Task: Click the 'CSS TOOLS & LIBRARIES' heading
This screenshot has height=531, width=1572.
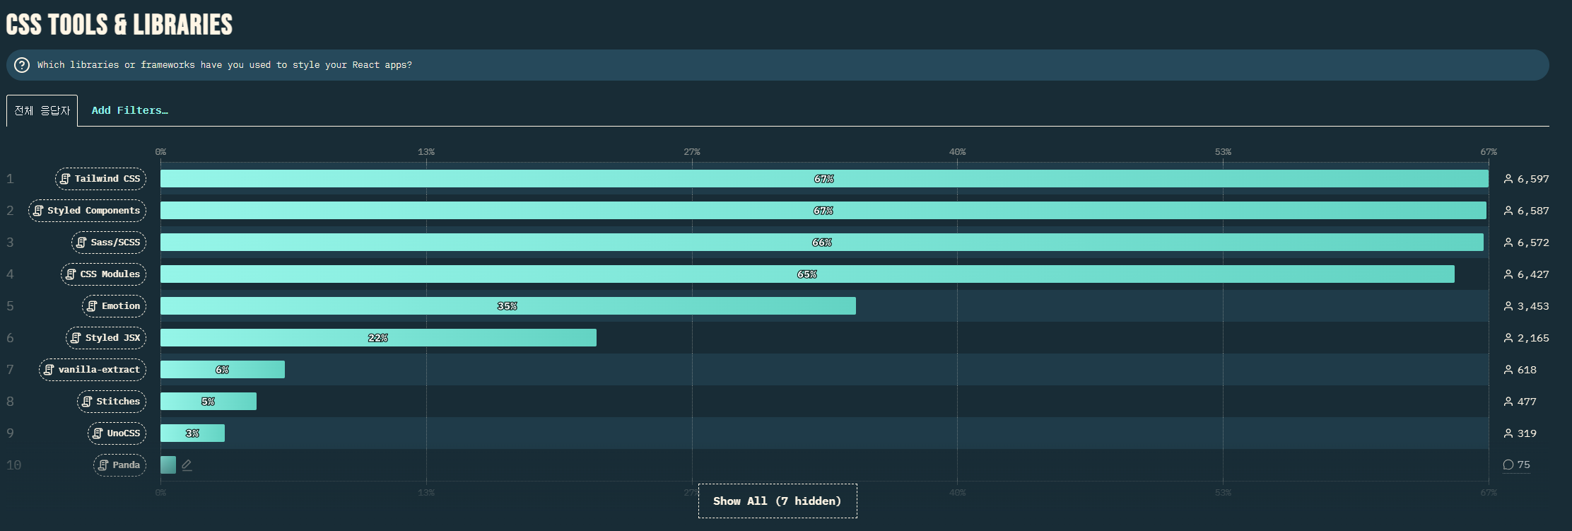Action: [119, 25]
